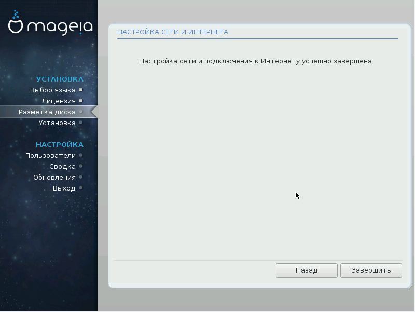Screen dimensions: 415x312
Task: Click the НАСТРОЙКА СЕТИ И ИНТЕРНЕТА title
Action: tap(173, 32)
